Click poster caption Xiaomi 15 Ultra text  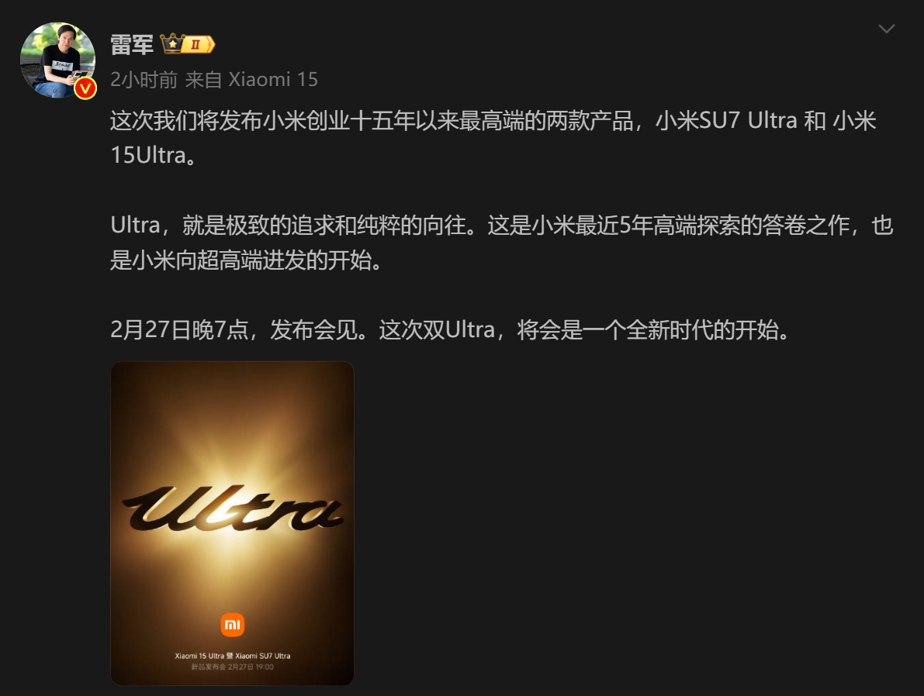[199, 656]
